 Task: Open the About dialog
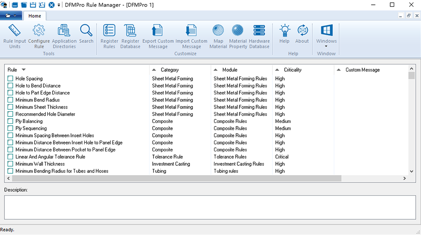302,34
